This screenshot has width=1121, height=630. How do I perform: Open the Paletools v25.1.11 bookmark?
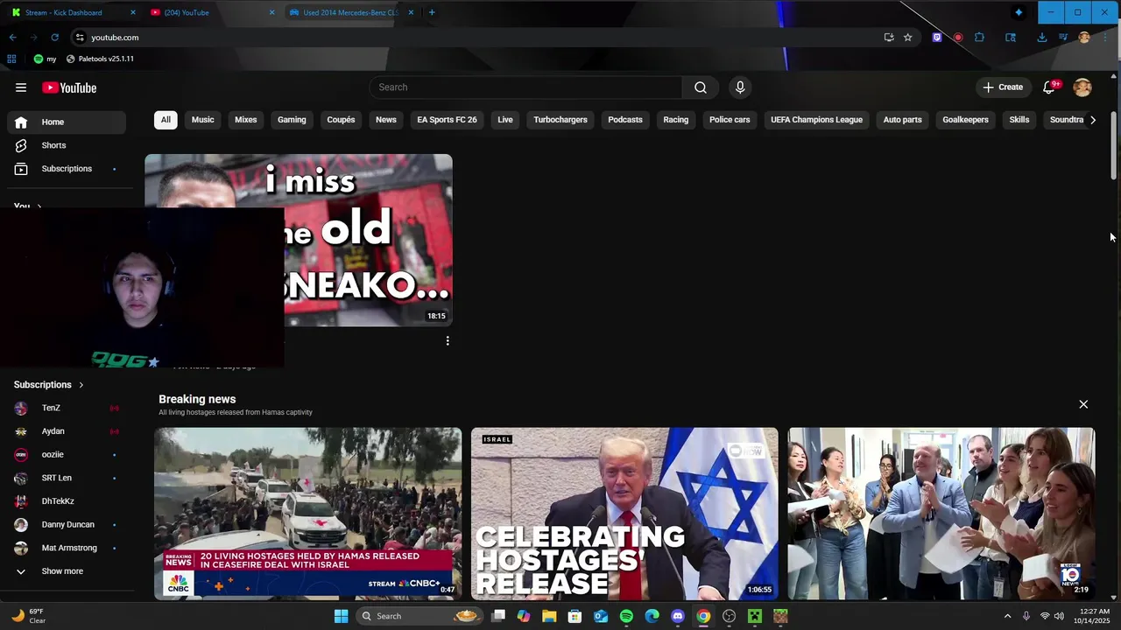click(x=100, y=59)
